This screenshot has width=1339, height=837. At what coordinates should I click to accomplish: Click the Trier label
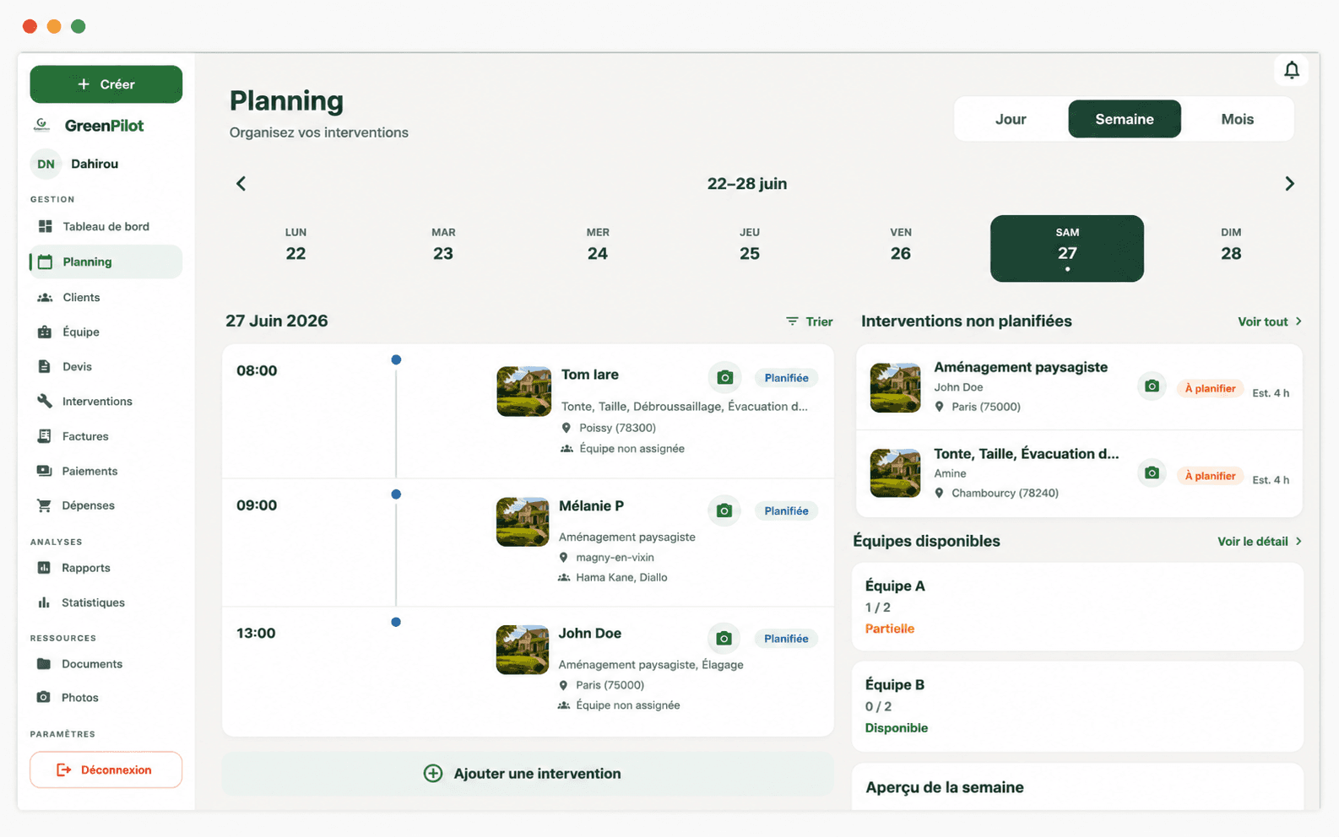click(819, 321)
